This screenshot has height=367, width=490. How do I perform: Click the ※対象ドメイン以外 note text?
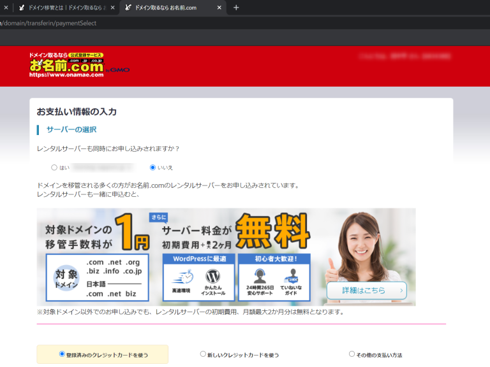click(x=190, y=312)
